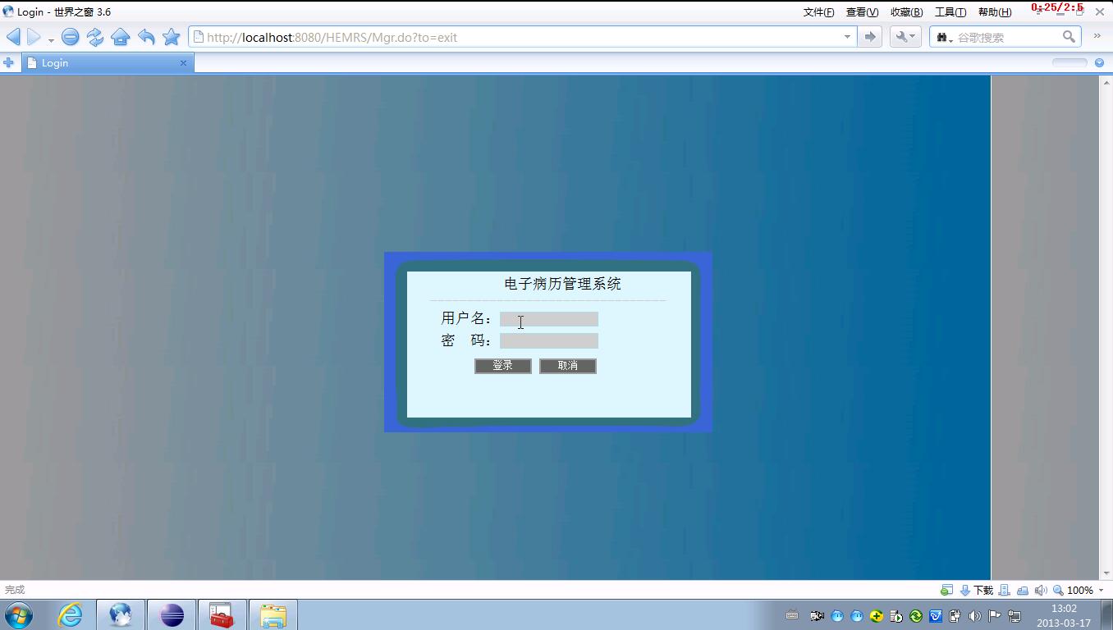Open the Windows Start menu

[18, 614]
